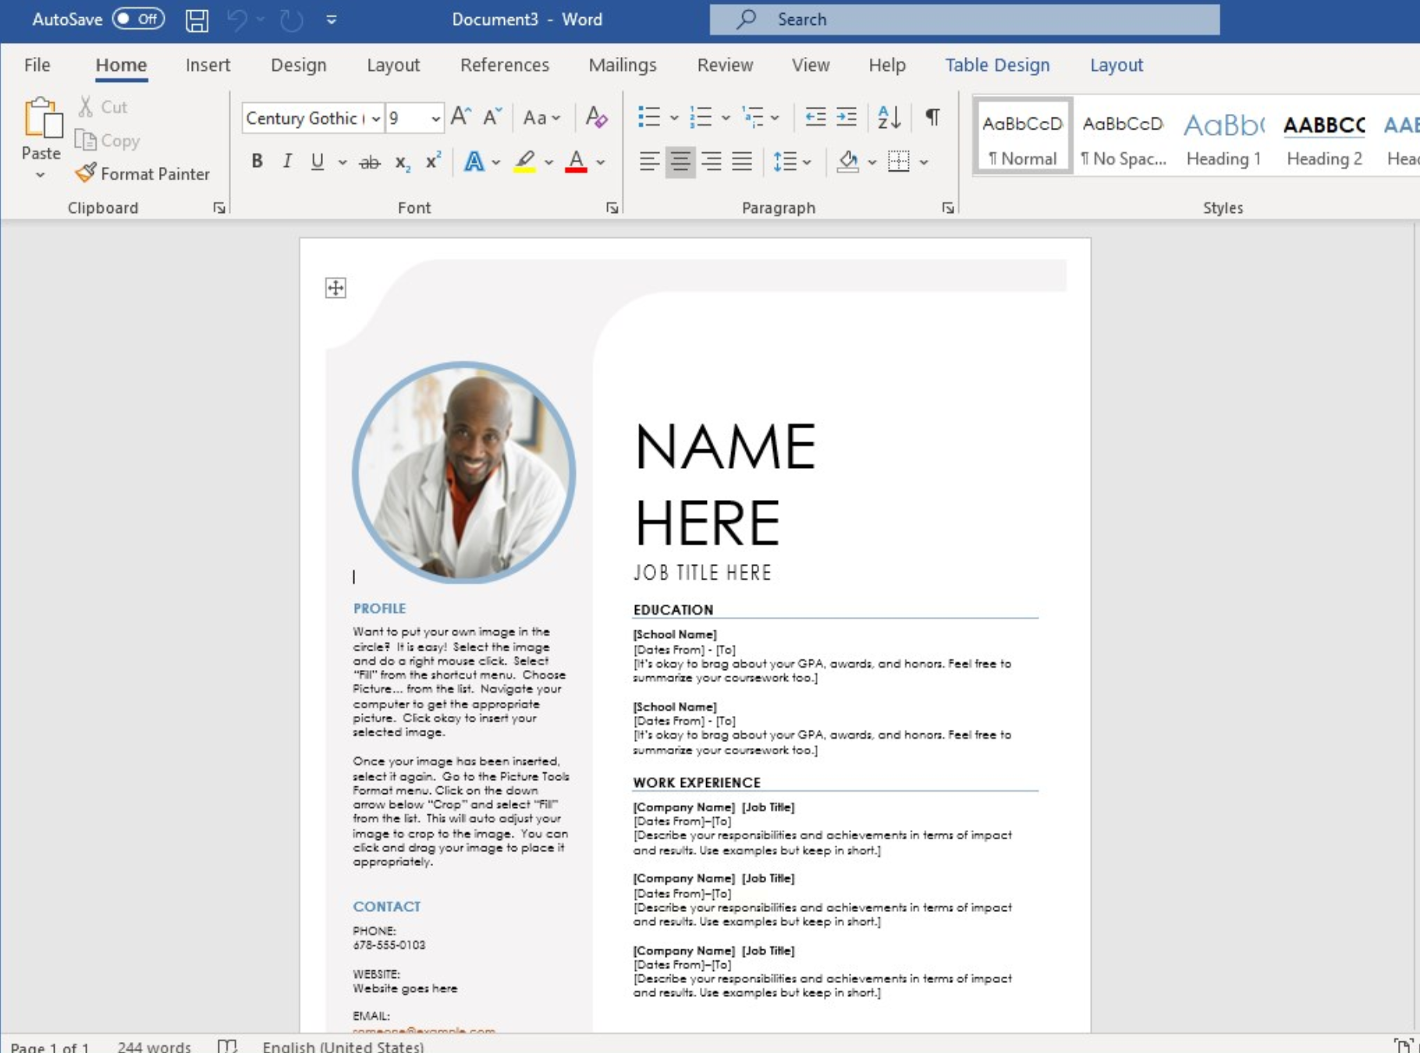Image resolution: width=1420 pixels, height=1053 pixels.
Task: Apply strikethrough formatting icon
Action: [369, 162]
